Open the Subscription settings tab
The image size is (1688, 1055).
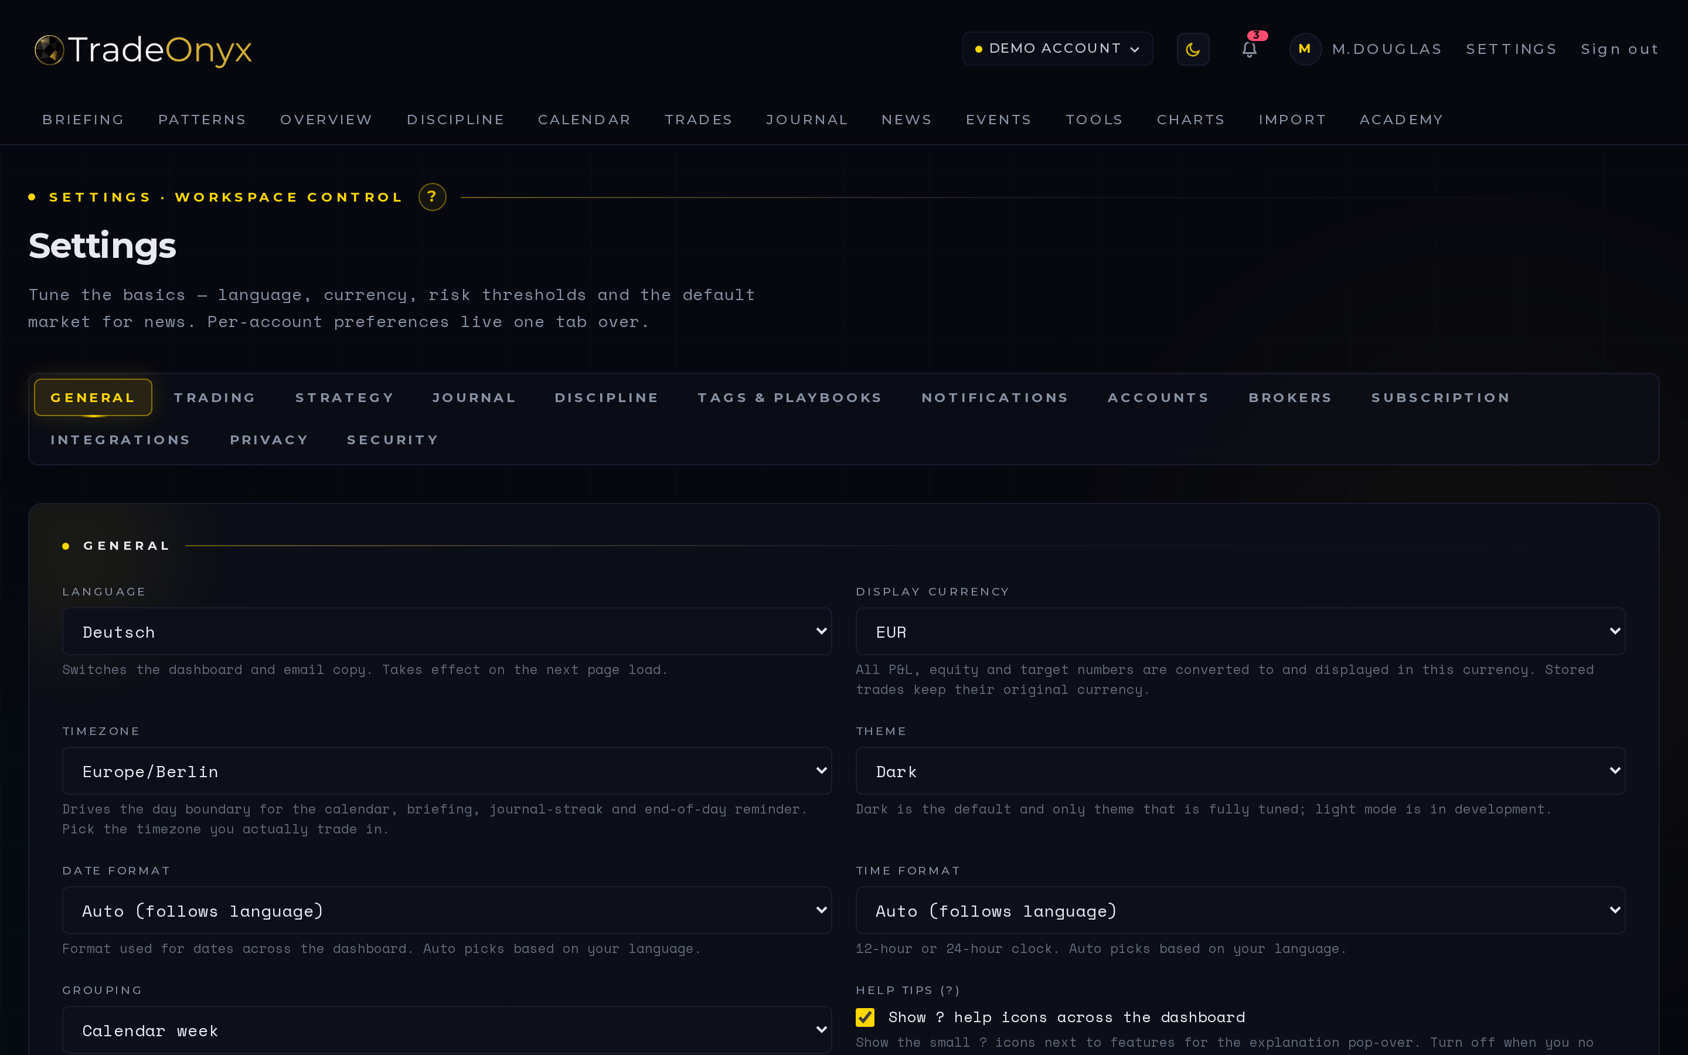point(1441,398)
